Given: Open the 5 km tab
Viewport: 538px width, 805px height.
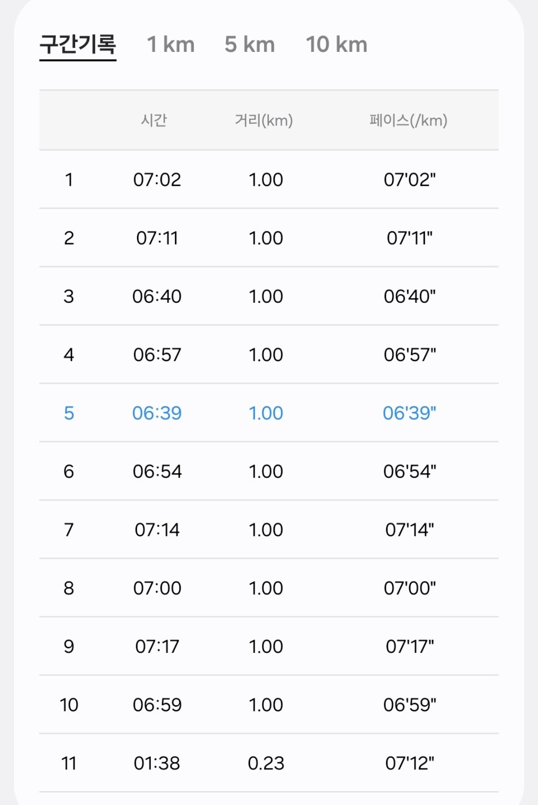Looking at the screenshot, I should pyautogui.click(x=250, y=45).
